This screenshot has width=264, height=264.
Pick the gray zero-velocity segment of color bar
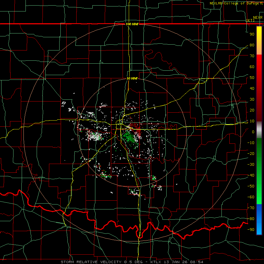click(259, 130)
